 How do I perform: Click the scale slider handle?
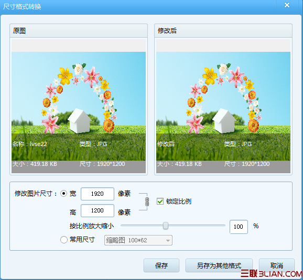(166, 226)
